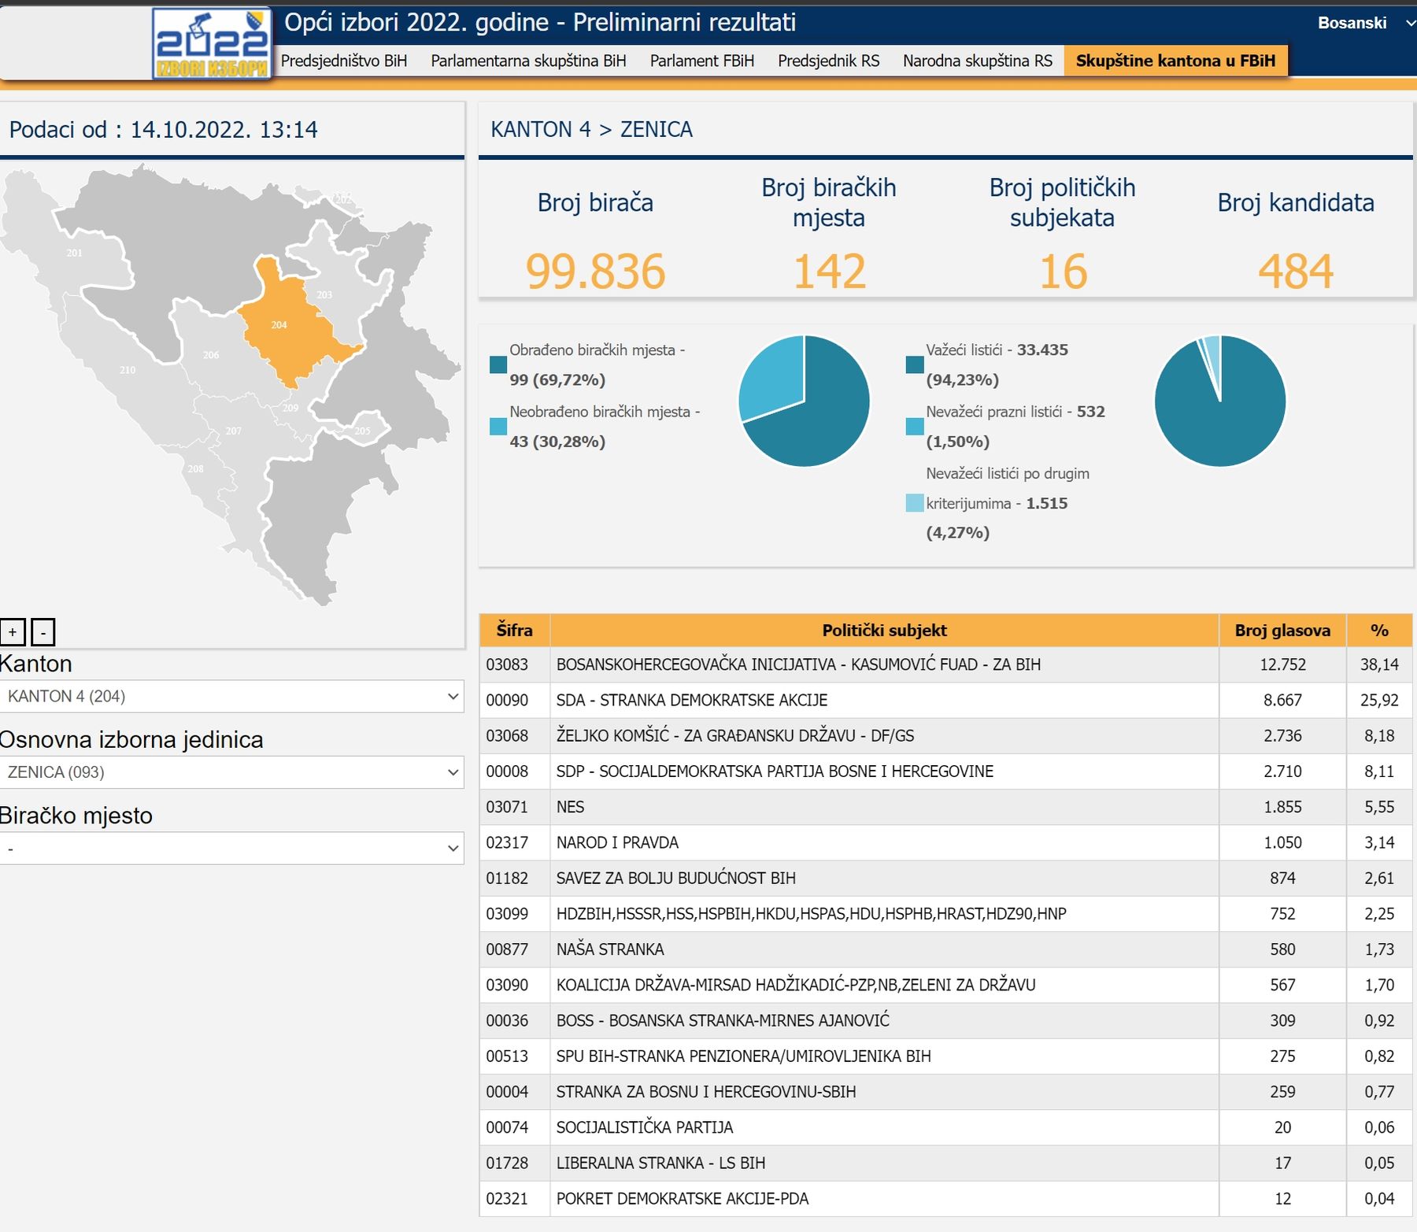Zoom in the map with plus button
This screenshot has height=1232, width=1417.
point(13,632)
